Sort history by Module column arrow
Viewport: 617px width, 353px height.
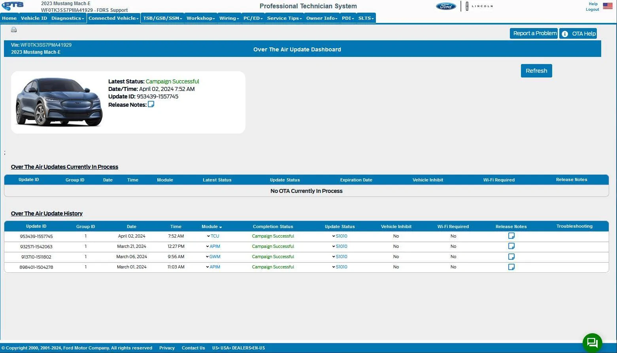point(220,227)
